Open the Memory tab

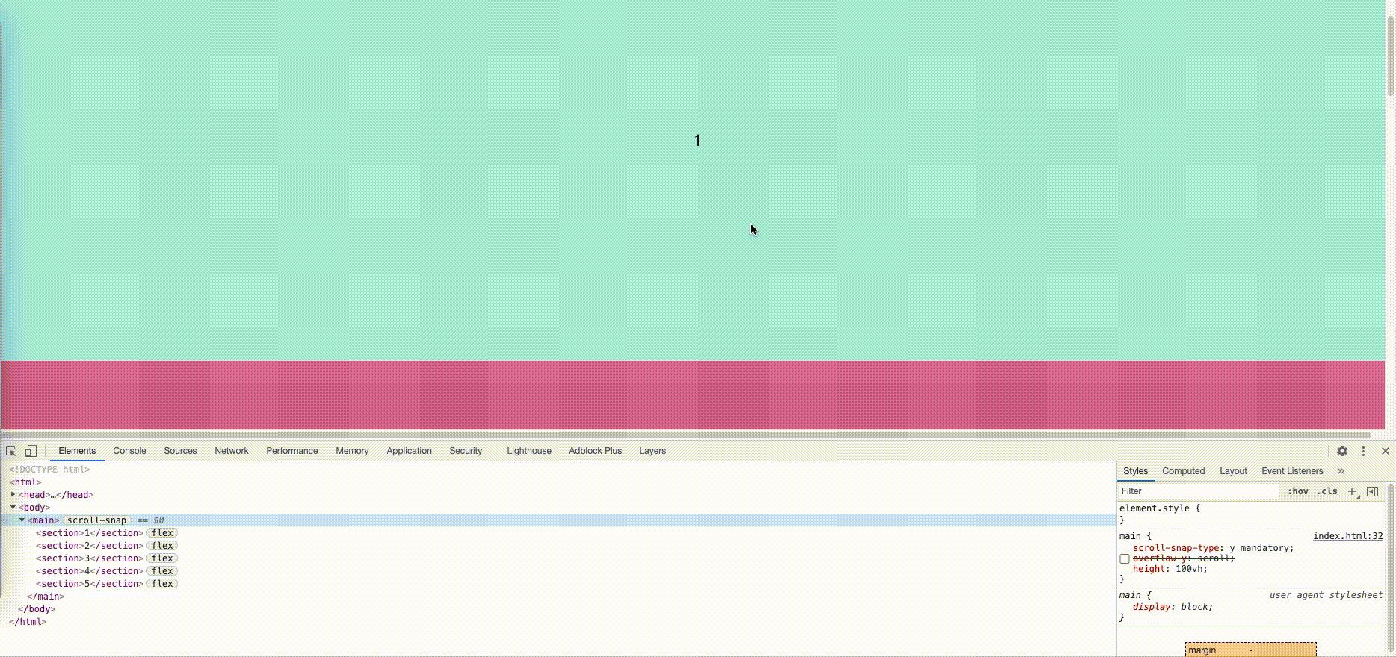point(352,451)
